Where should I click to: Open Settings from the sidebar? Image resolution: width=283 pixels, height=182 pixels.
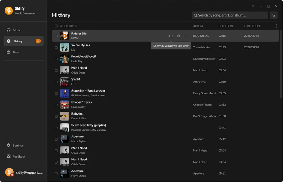[x=23, y=145]
